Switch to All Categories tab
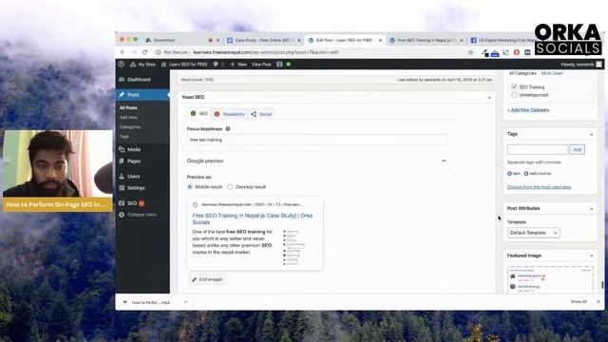Screen dimensions: 608x342 pos(522,73)
